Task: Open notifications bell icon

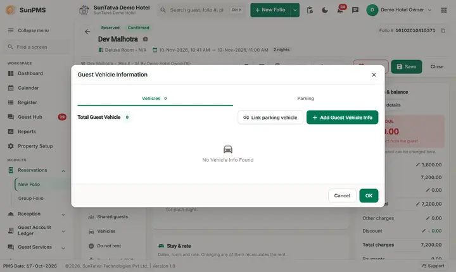Action: pos(340,10)
